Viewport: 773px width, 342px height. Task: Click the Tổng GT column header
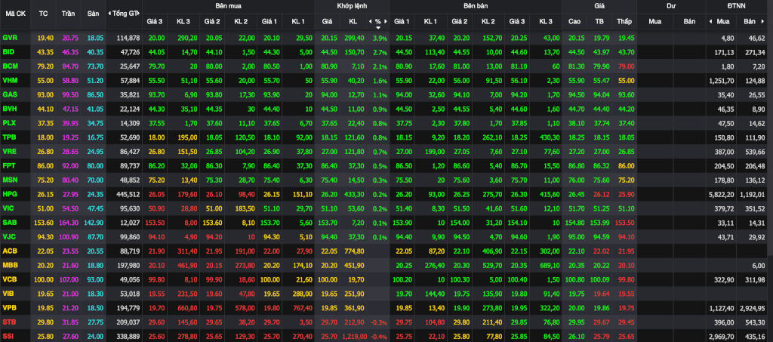point(124,14)
